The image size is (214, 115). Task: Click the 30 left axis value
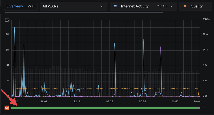pos(7,50)
